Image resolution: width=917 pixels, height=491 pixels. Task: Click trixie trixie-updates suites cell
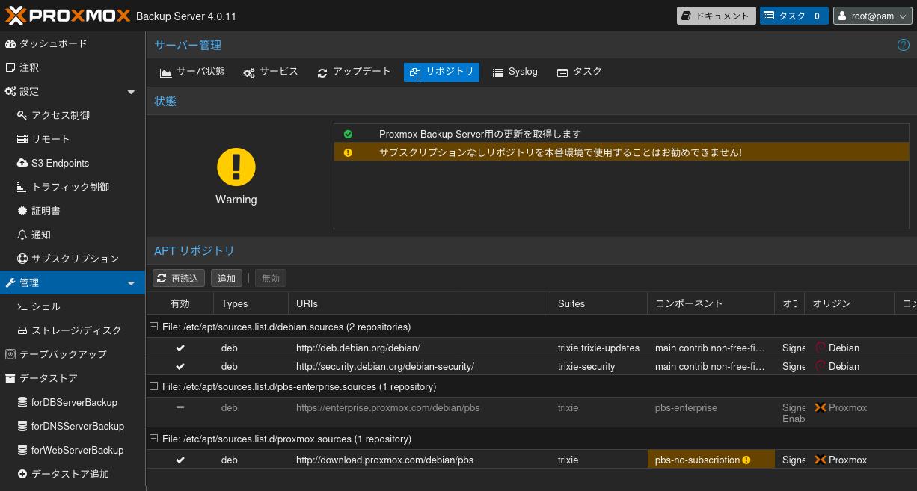[x=598, y=348]
